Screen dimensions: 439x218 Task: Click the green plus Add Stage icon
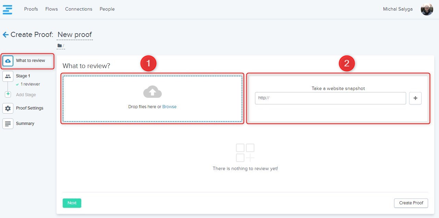click(8, 94)
